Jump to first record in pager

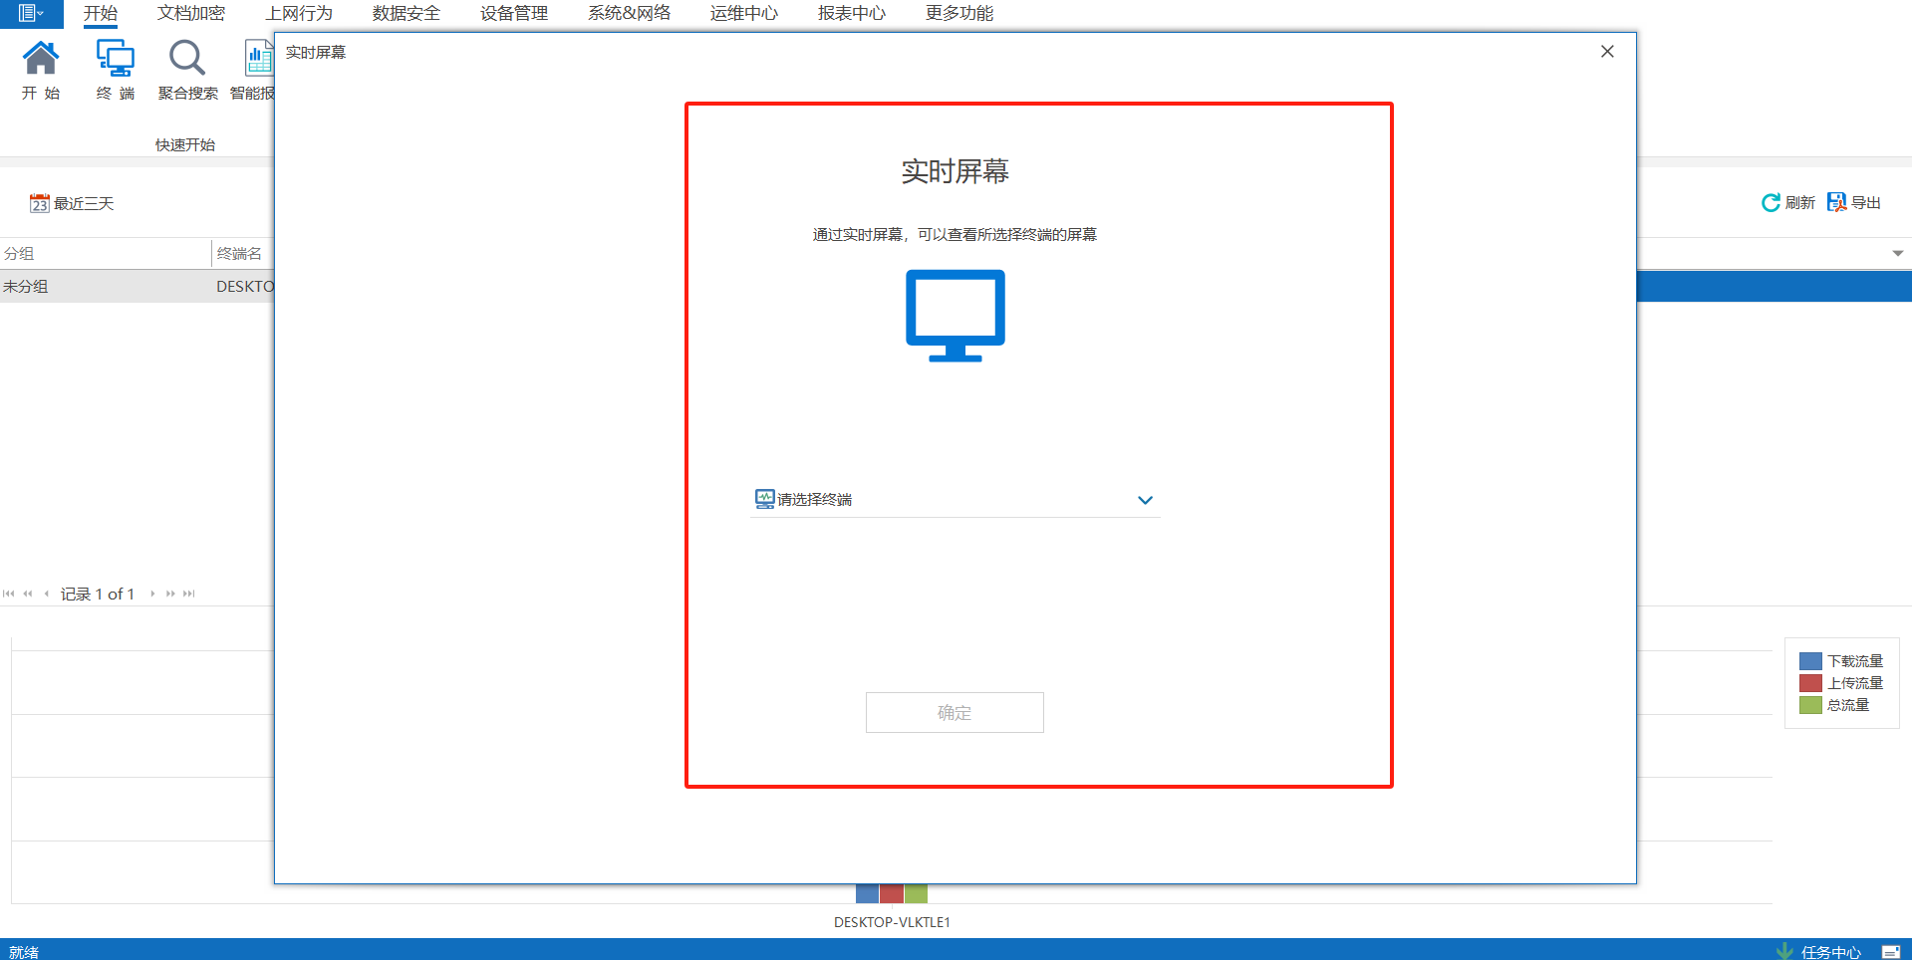(9, 594)
